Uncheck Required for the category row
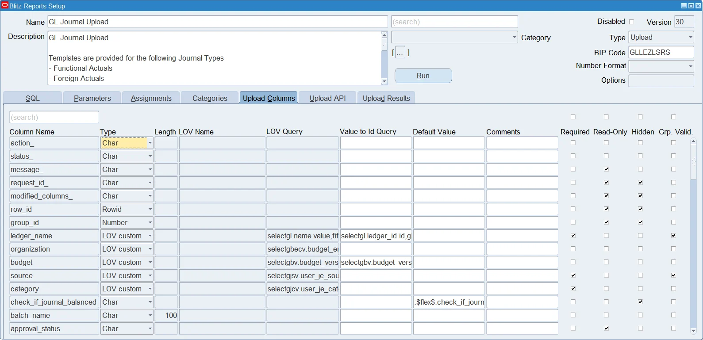 (x=573, y=288)
